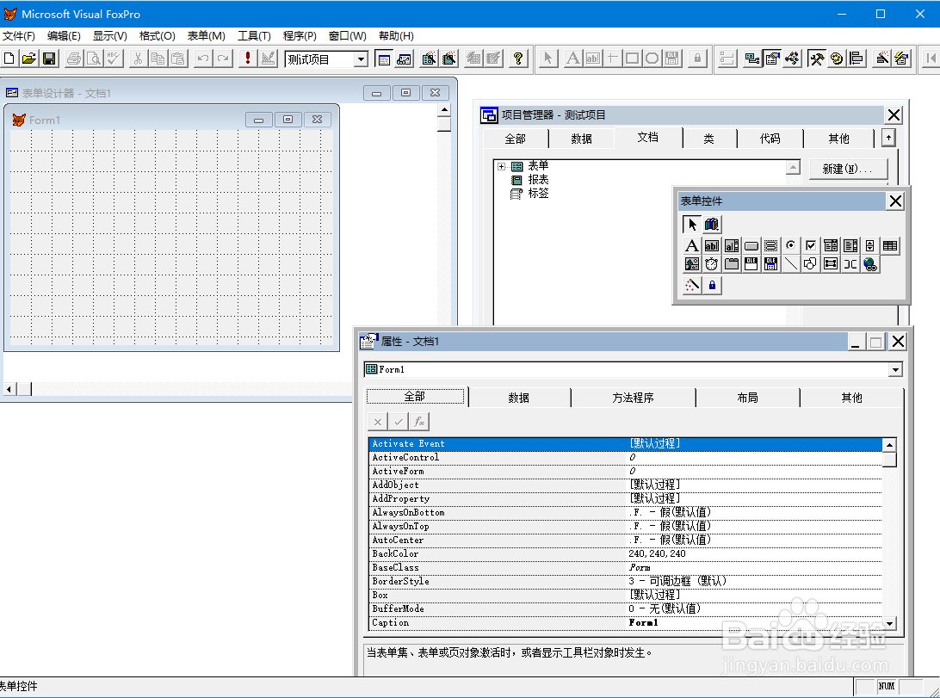Open the 工具(T) menu
This screenshot has height=698, width=940.
tap(254, 36)
